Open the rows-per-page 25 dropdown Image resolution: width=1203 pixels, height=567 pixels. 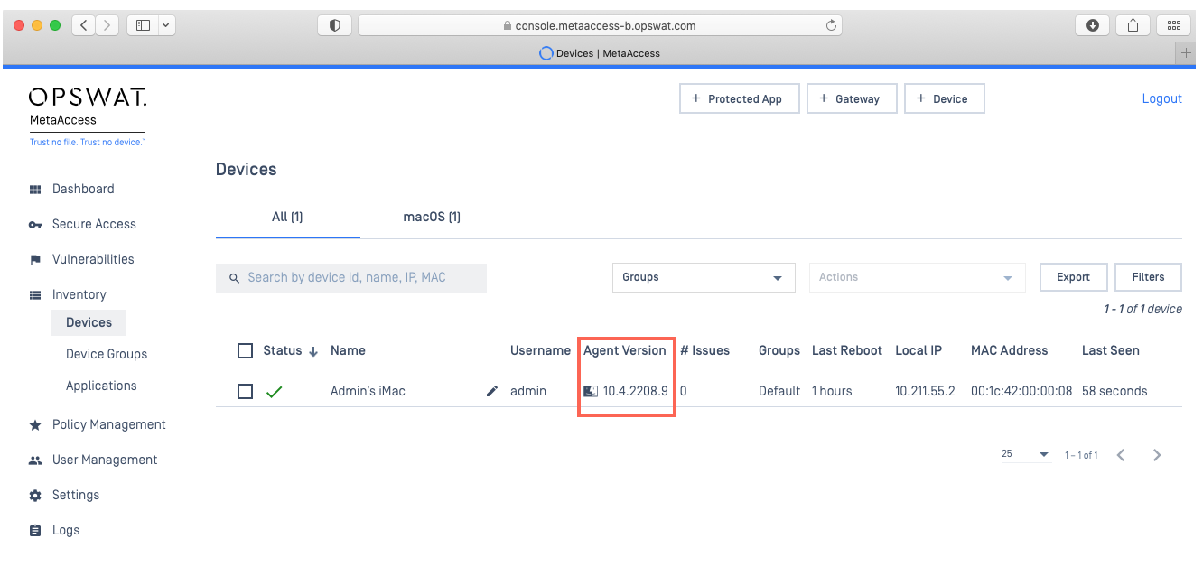[x=1025, y=454]
